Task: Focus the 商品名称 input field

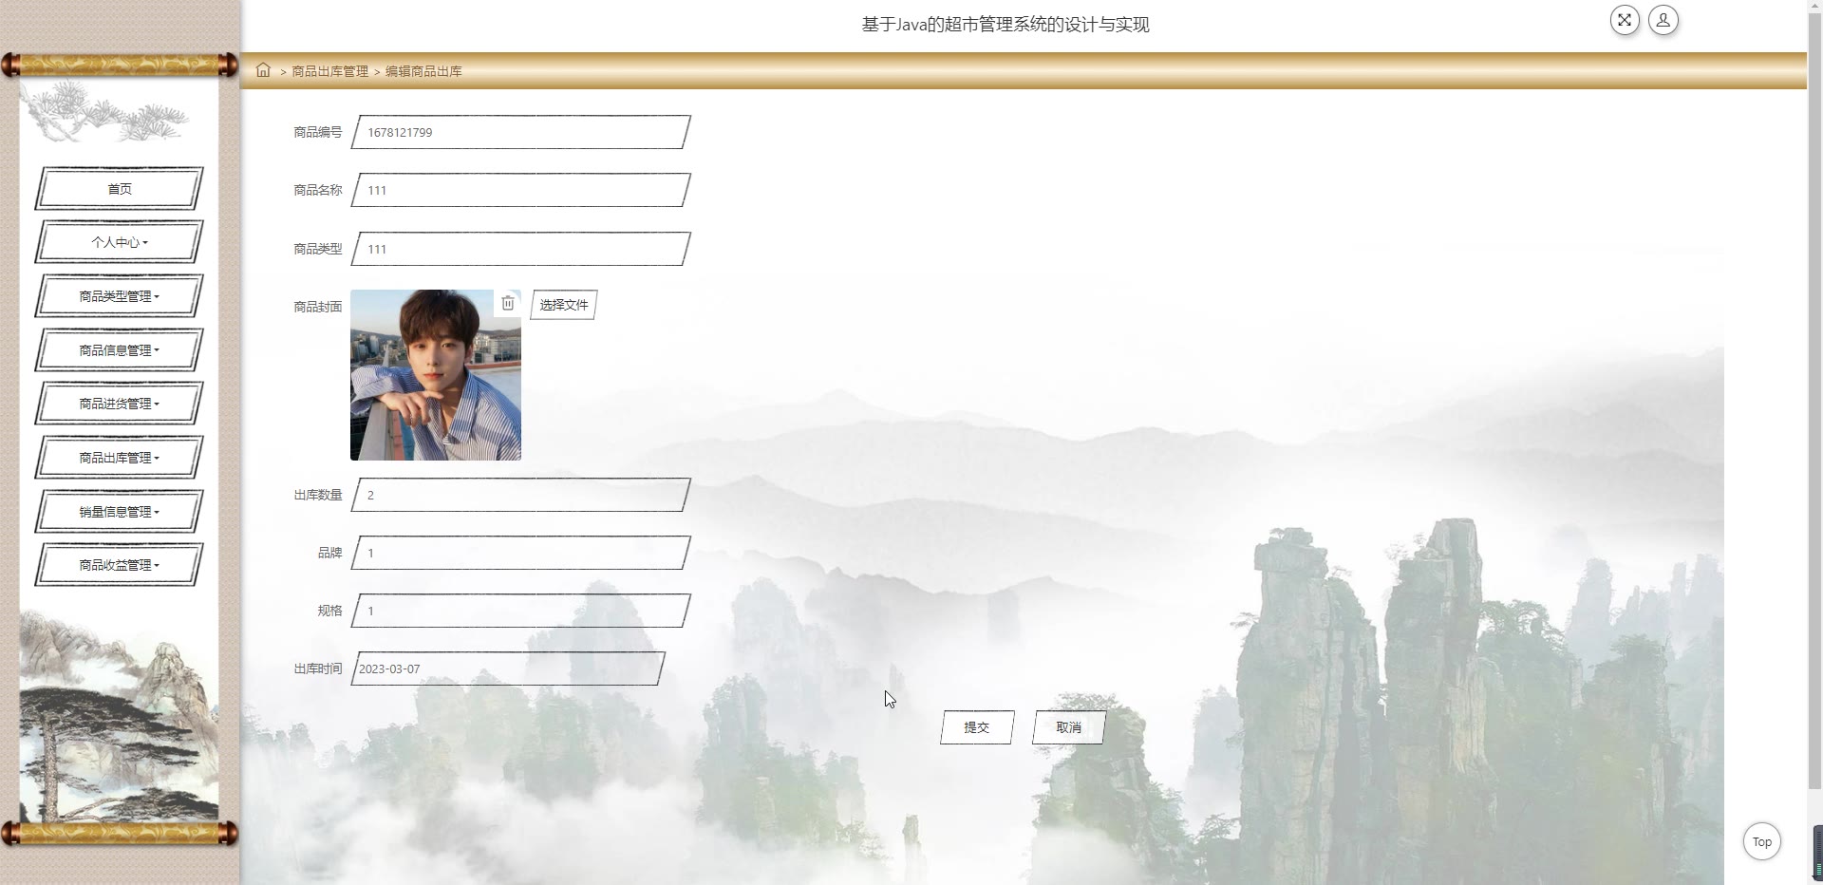Action: click(x=521, y=190)
